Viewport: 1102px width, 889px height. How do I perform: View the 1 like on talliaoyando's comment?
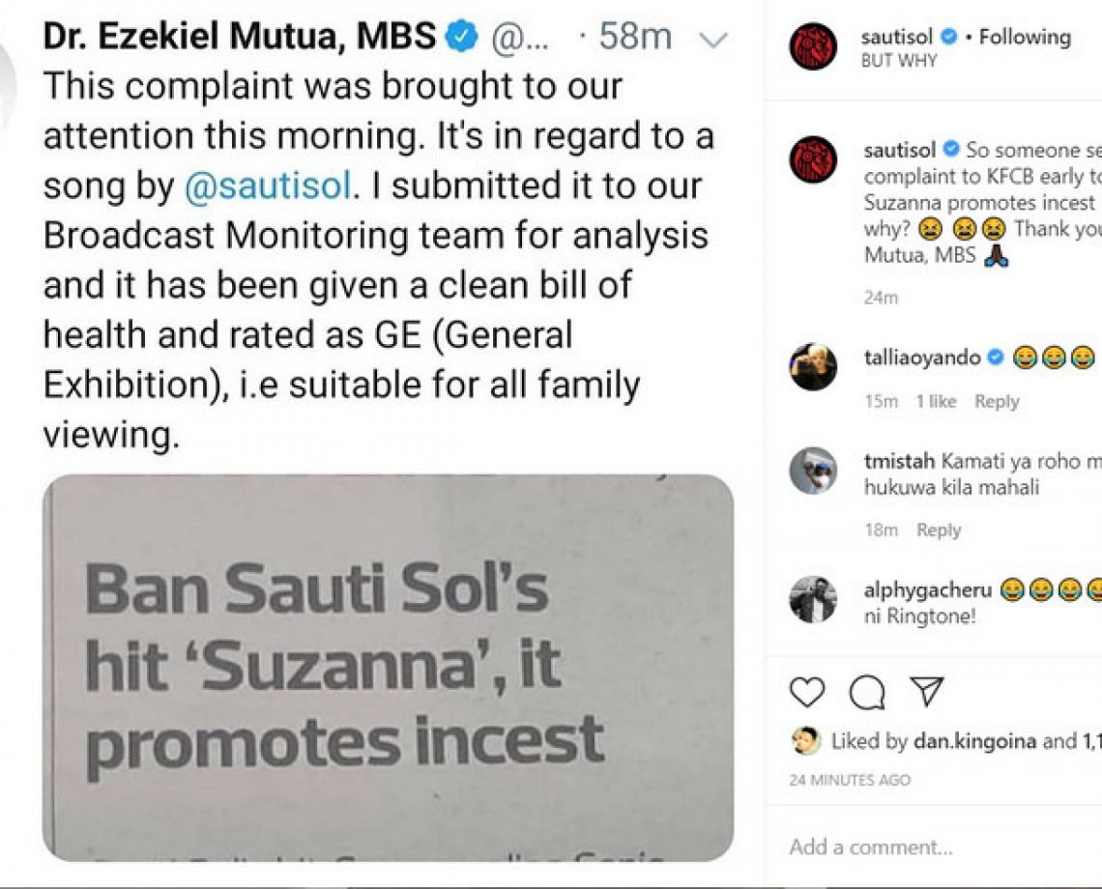[x=937, y=402]
